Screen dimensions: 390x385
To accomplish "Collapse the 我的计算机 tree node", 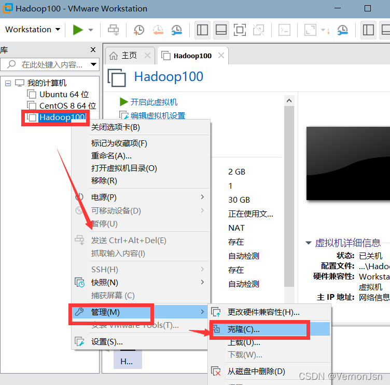I will pyautogui.click(x=8, y=83).
